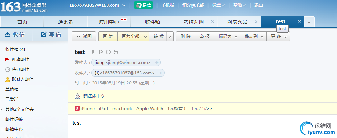Click the 手机版 link
The image size is (337, 138).
[x=168, y=5]
